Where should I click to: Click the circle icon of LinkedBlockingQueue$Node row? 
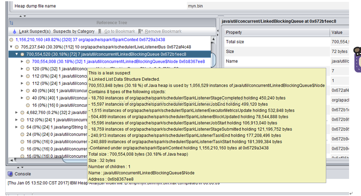(28, 61)
